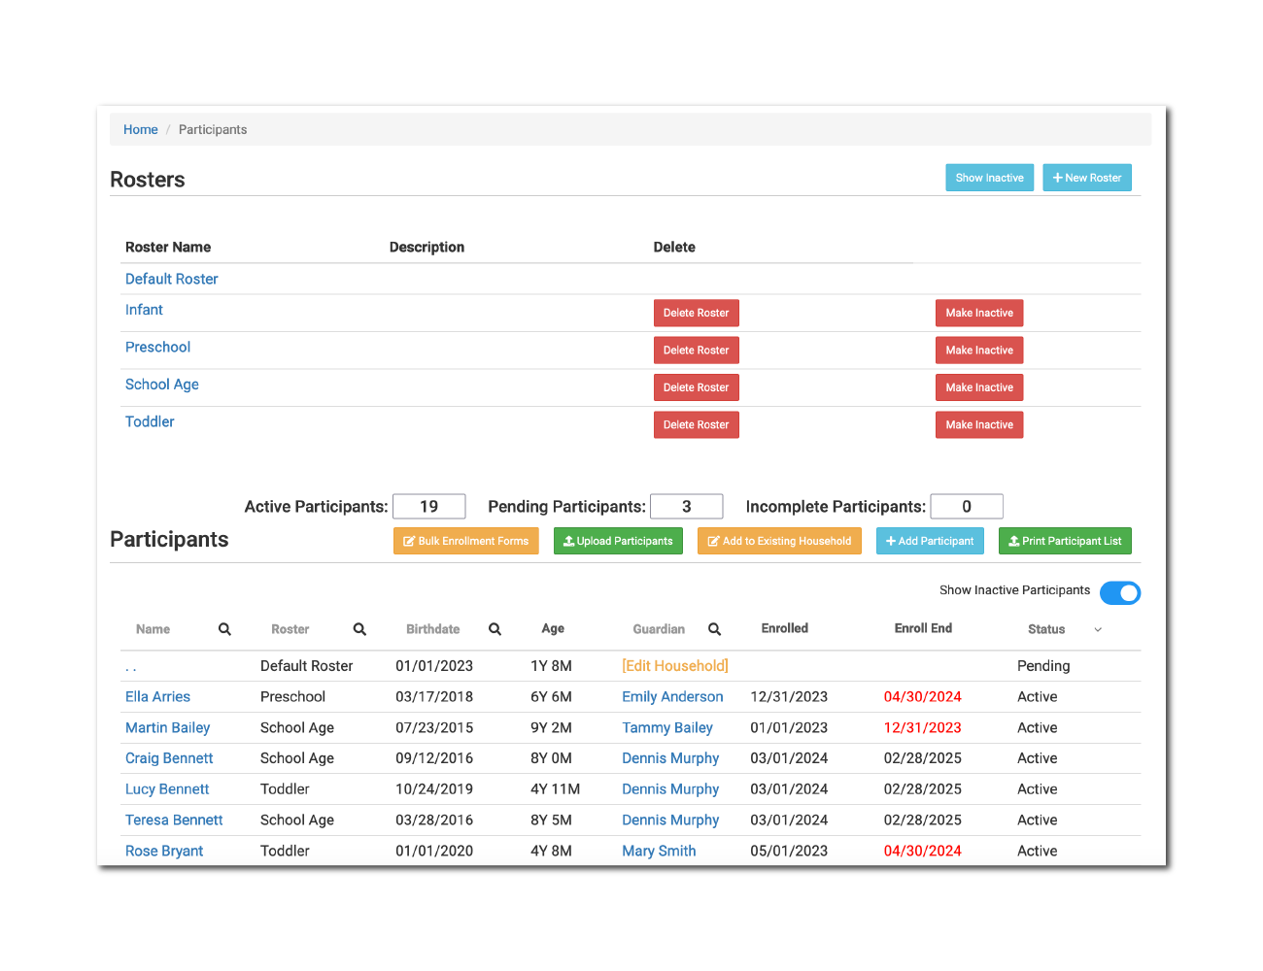This screenshot has width=1263, height=971.
Task: Open the Preschool roster link
Action: pos(157,347)
